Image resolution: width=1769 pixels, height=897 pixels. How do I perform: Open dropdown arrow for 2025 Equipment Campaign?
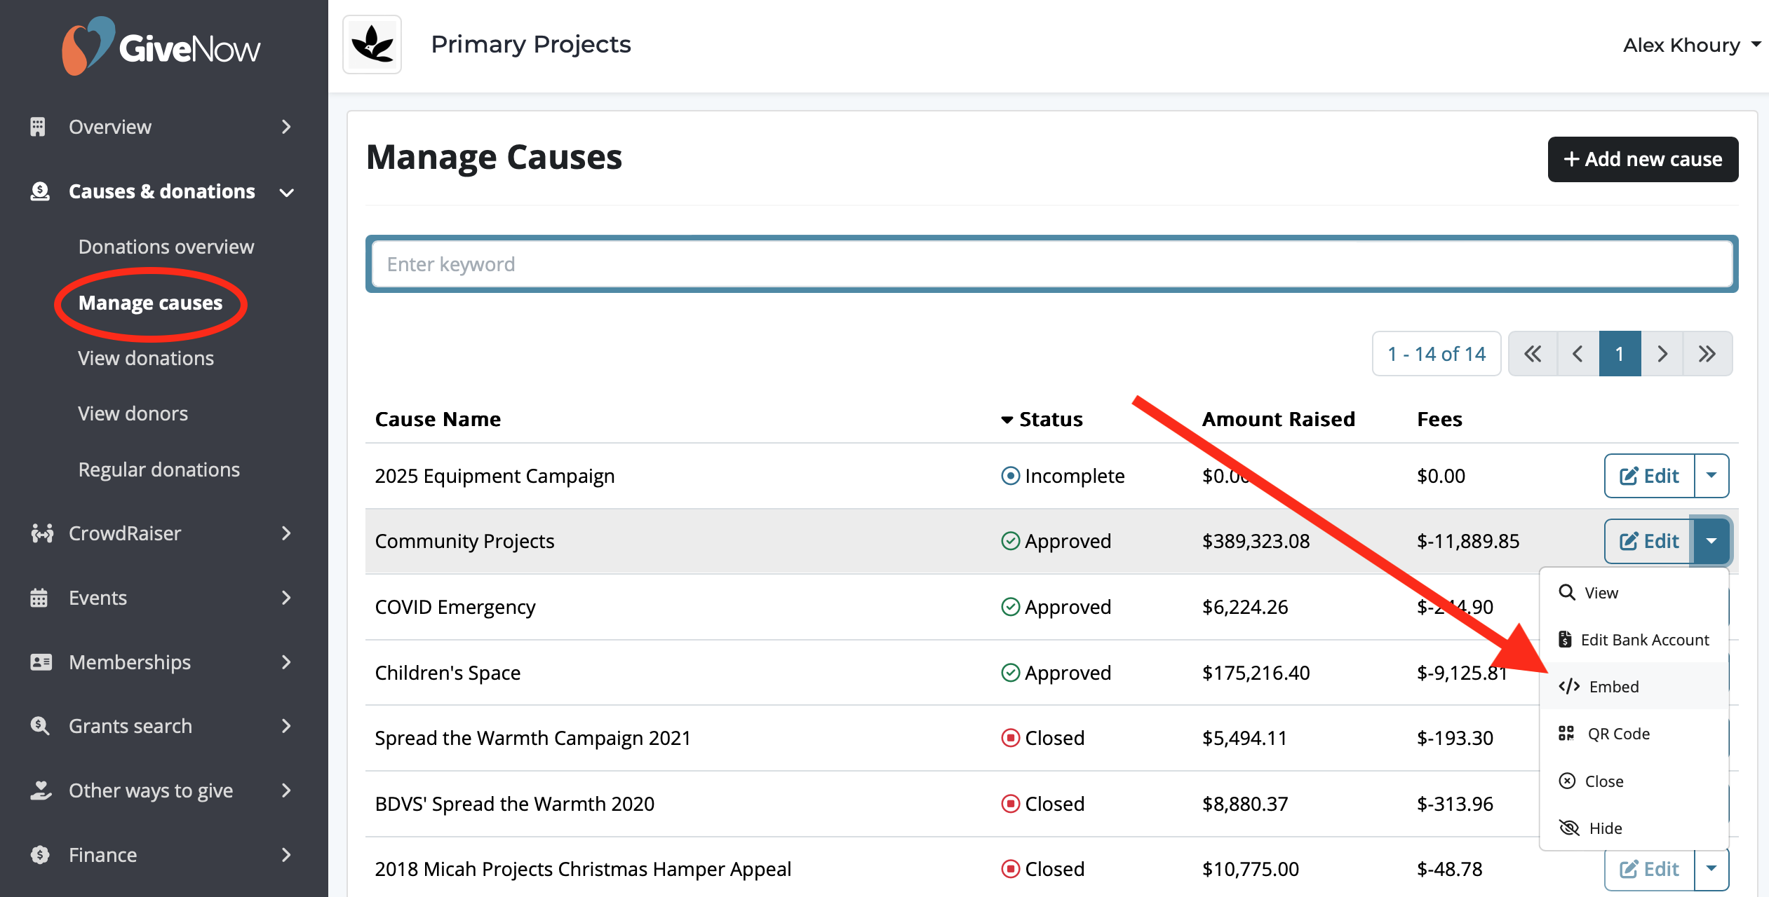tap(1711, 476)
